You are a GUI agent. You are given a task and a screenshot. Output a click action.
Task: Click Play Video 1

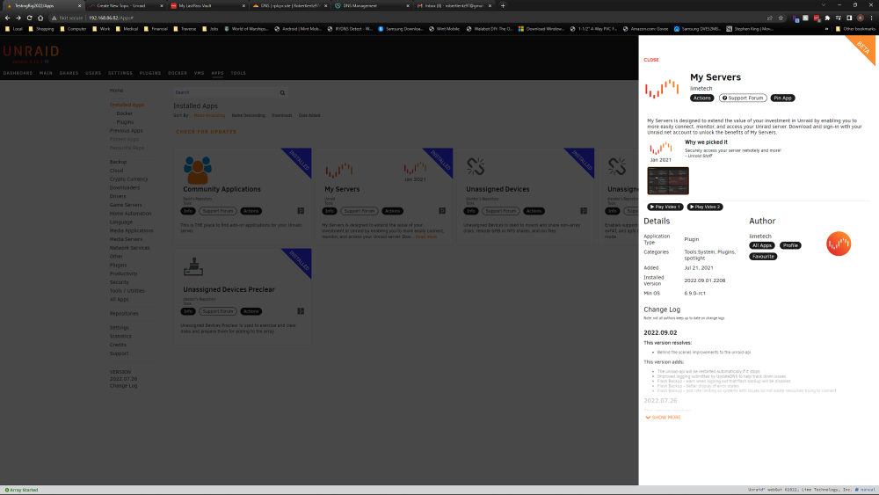[665, 207]
